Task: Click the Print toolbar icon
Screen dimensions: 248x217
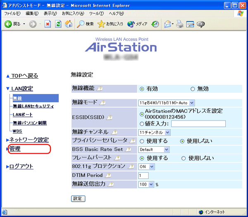Action: pyautogui.click(x=179, y=24)
